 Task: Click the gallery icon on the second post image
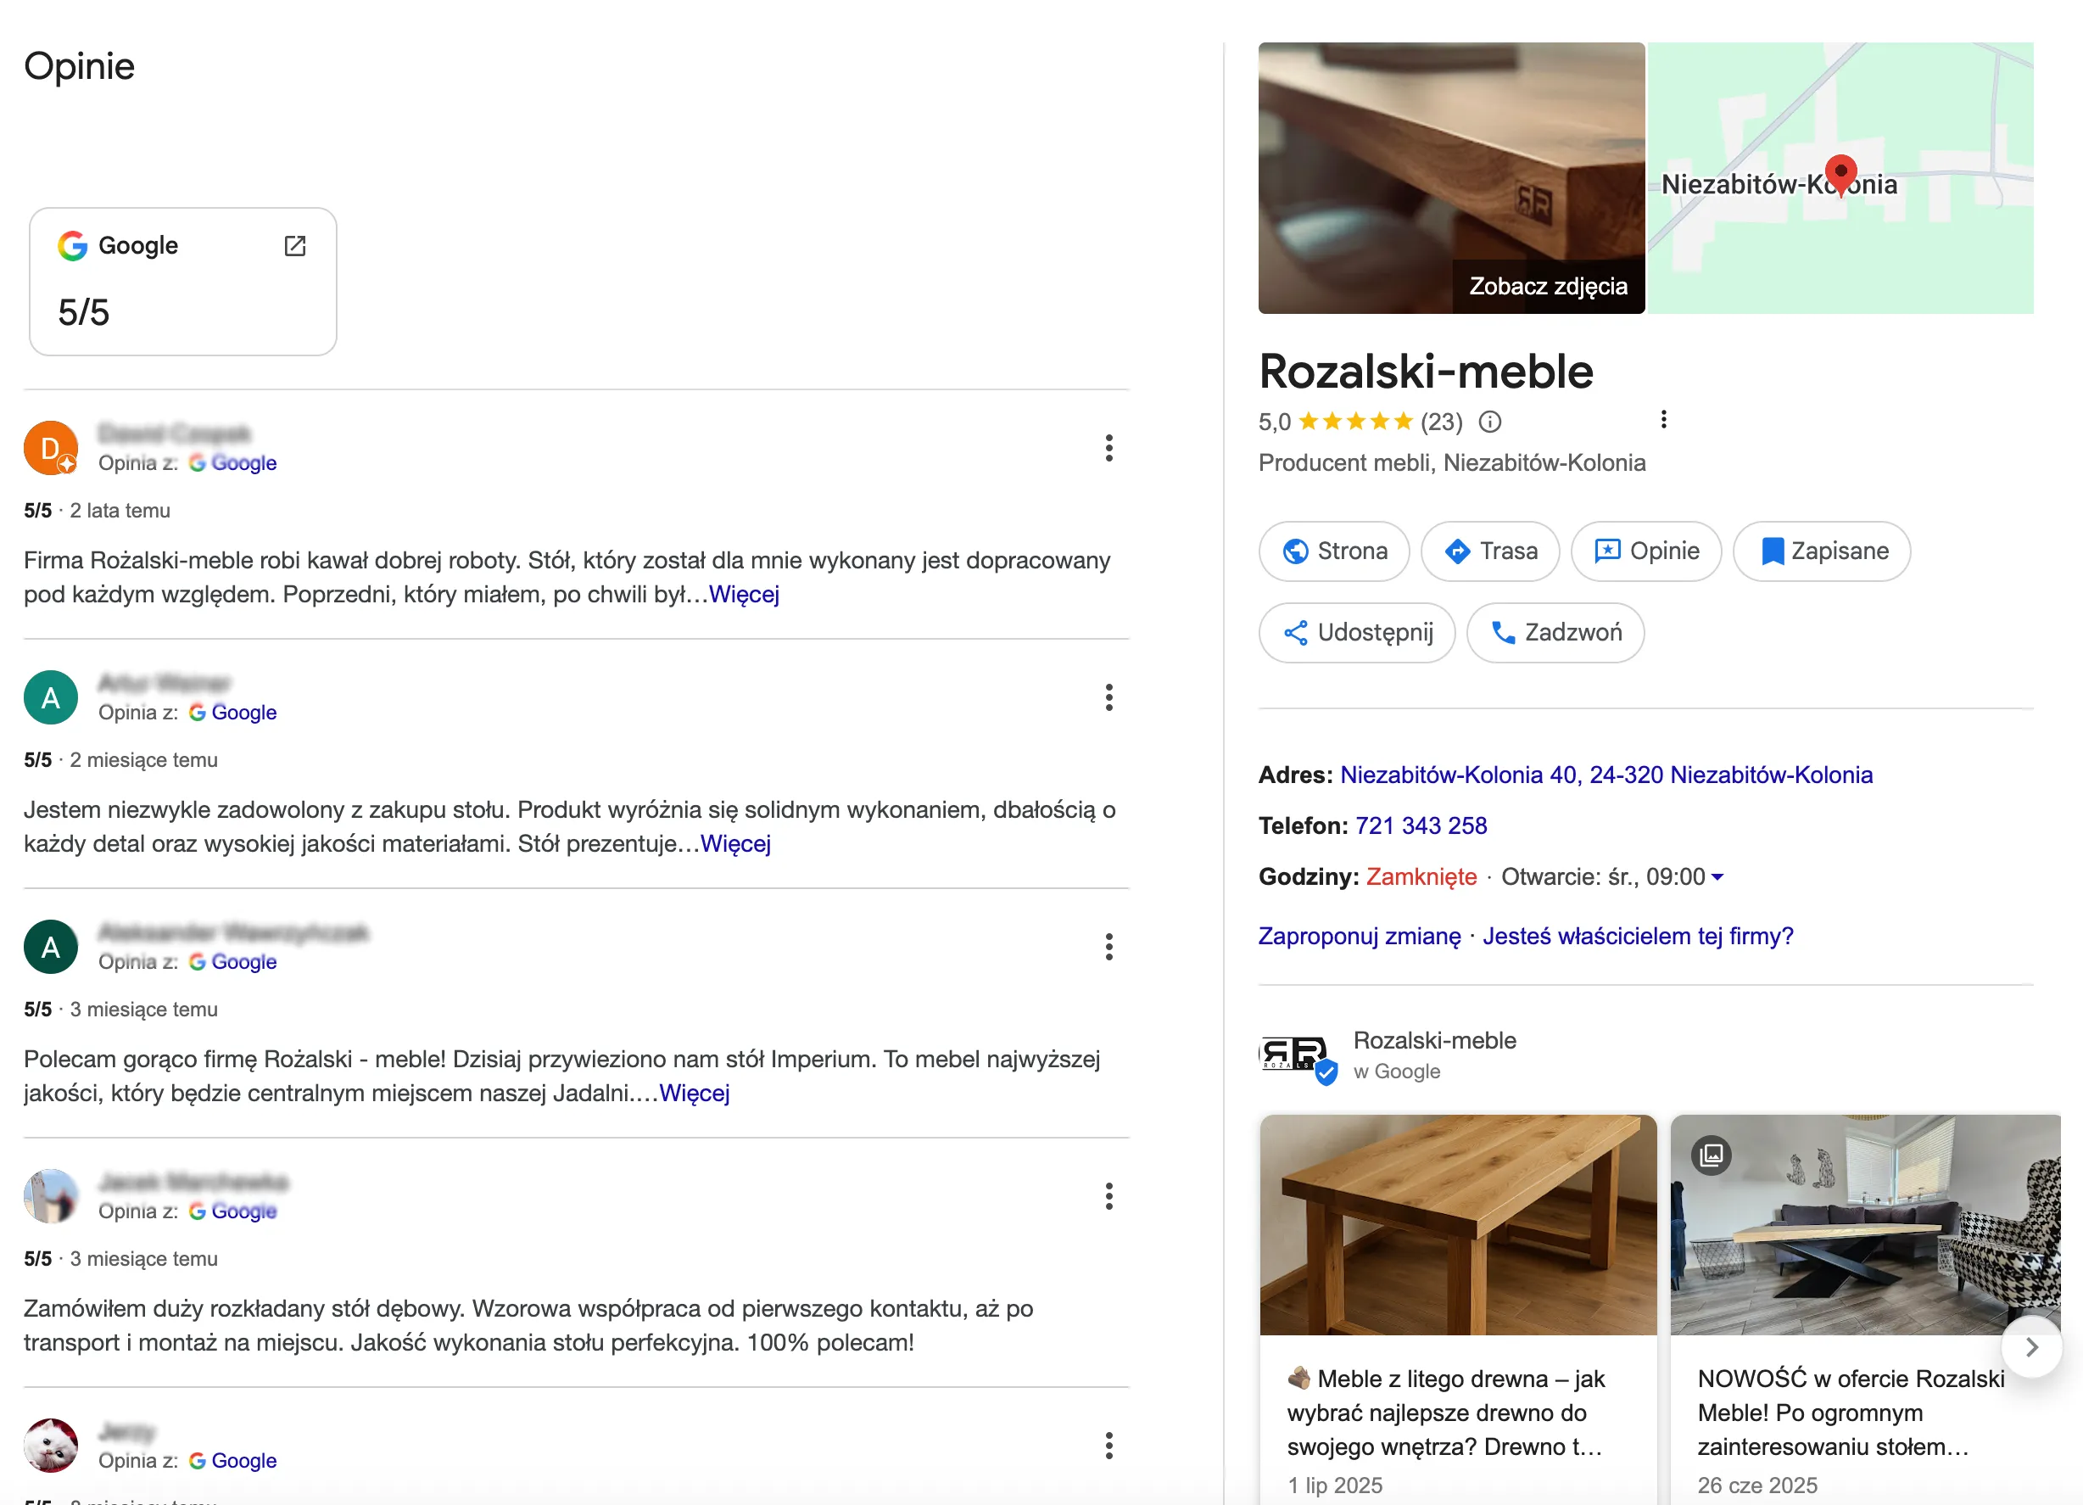(1710, 1154)
